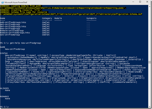This screenshot has width=152, height=109.
Task: Click the 'Get-UnifiedGroup' cmdlet name
Action: tap(10, 24)
